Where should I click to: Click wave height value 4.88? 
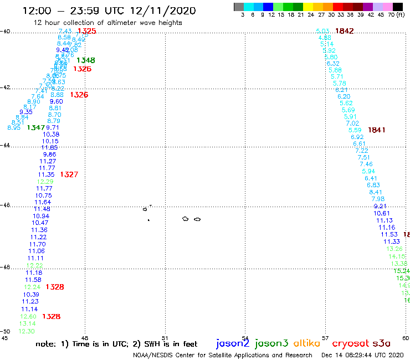click(x=325, y=38)
